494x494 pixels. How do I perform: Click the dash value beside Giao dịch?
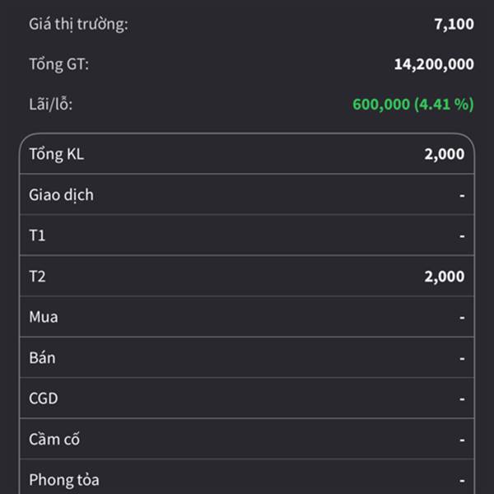(462, 196)
